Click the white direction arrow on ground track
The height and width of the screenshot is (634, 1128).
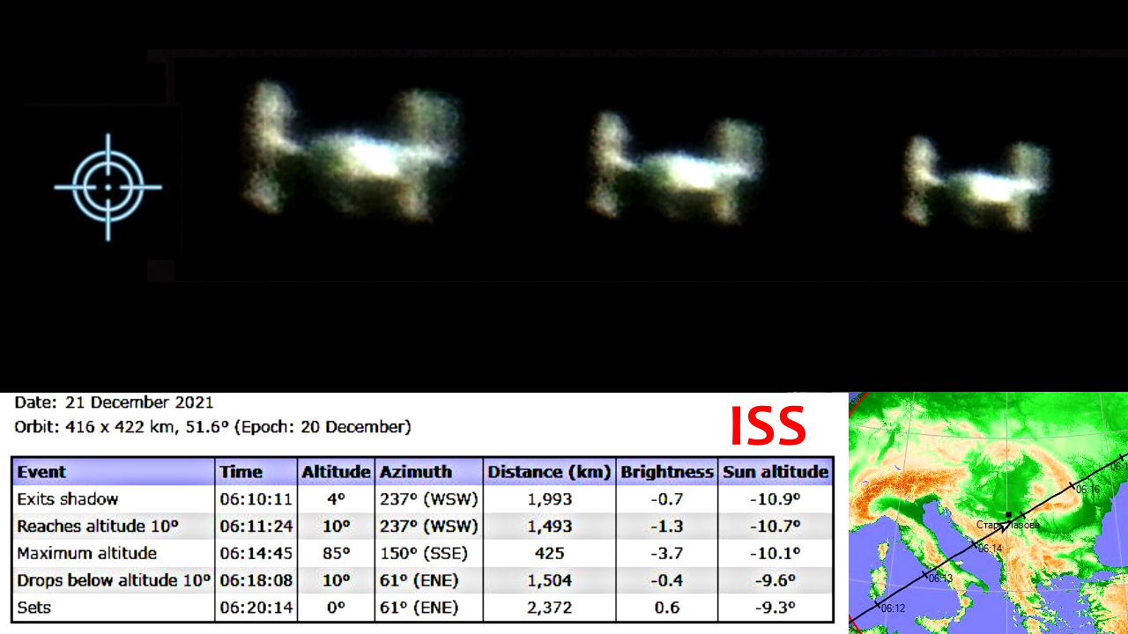1005,527
